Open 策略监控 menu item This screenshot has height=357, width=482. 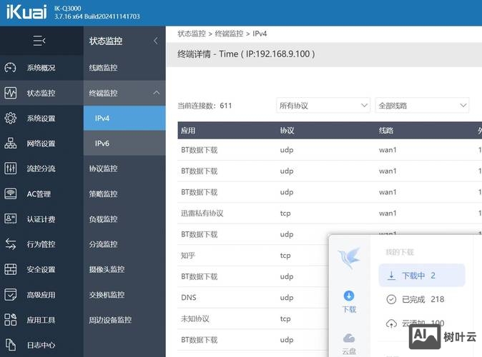[124, 193]
